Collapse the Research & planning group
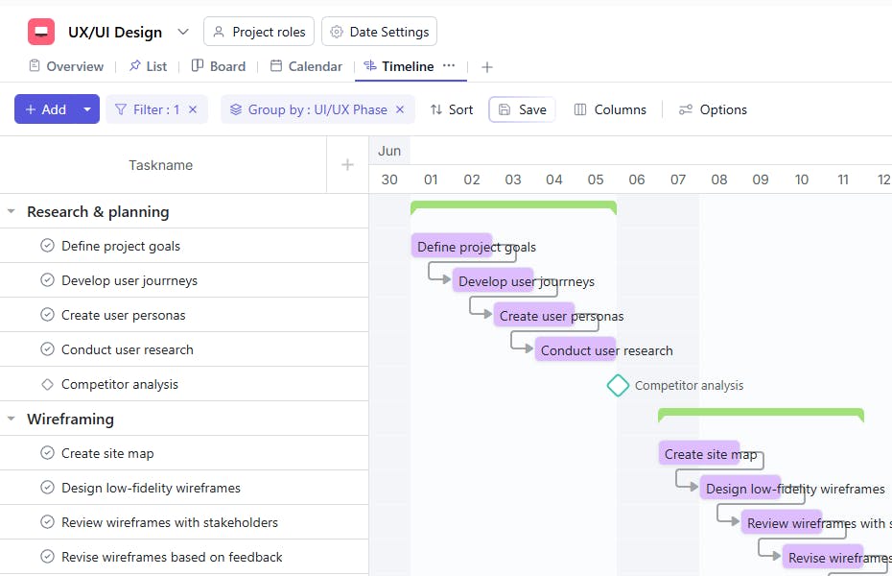Screen dimensions: 892x576 (12, 211)
